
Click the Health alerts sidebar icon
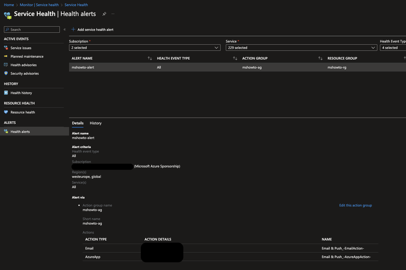click(6, 131)
